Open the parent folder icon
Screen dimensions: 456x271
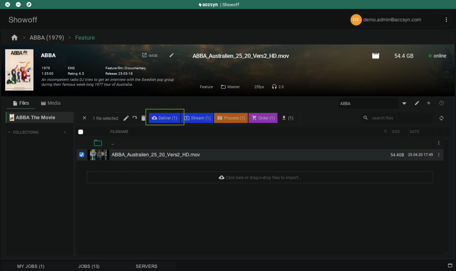(x=98, y=143)
